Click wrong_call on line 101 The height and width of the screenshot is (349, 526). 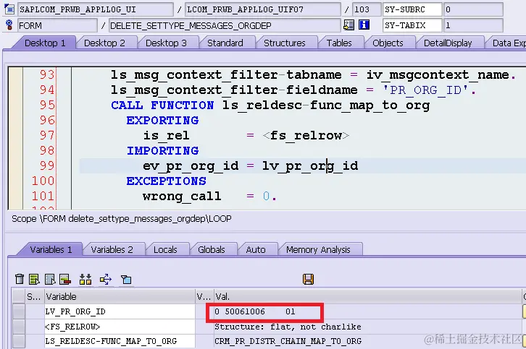(x=182, y=197)
